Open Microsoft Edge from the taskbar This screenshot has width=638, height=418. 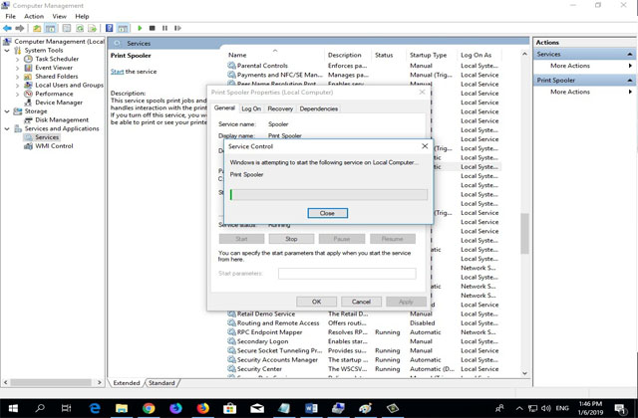(95, 409)
